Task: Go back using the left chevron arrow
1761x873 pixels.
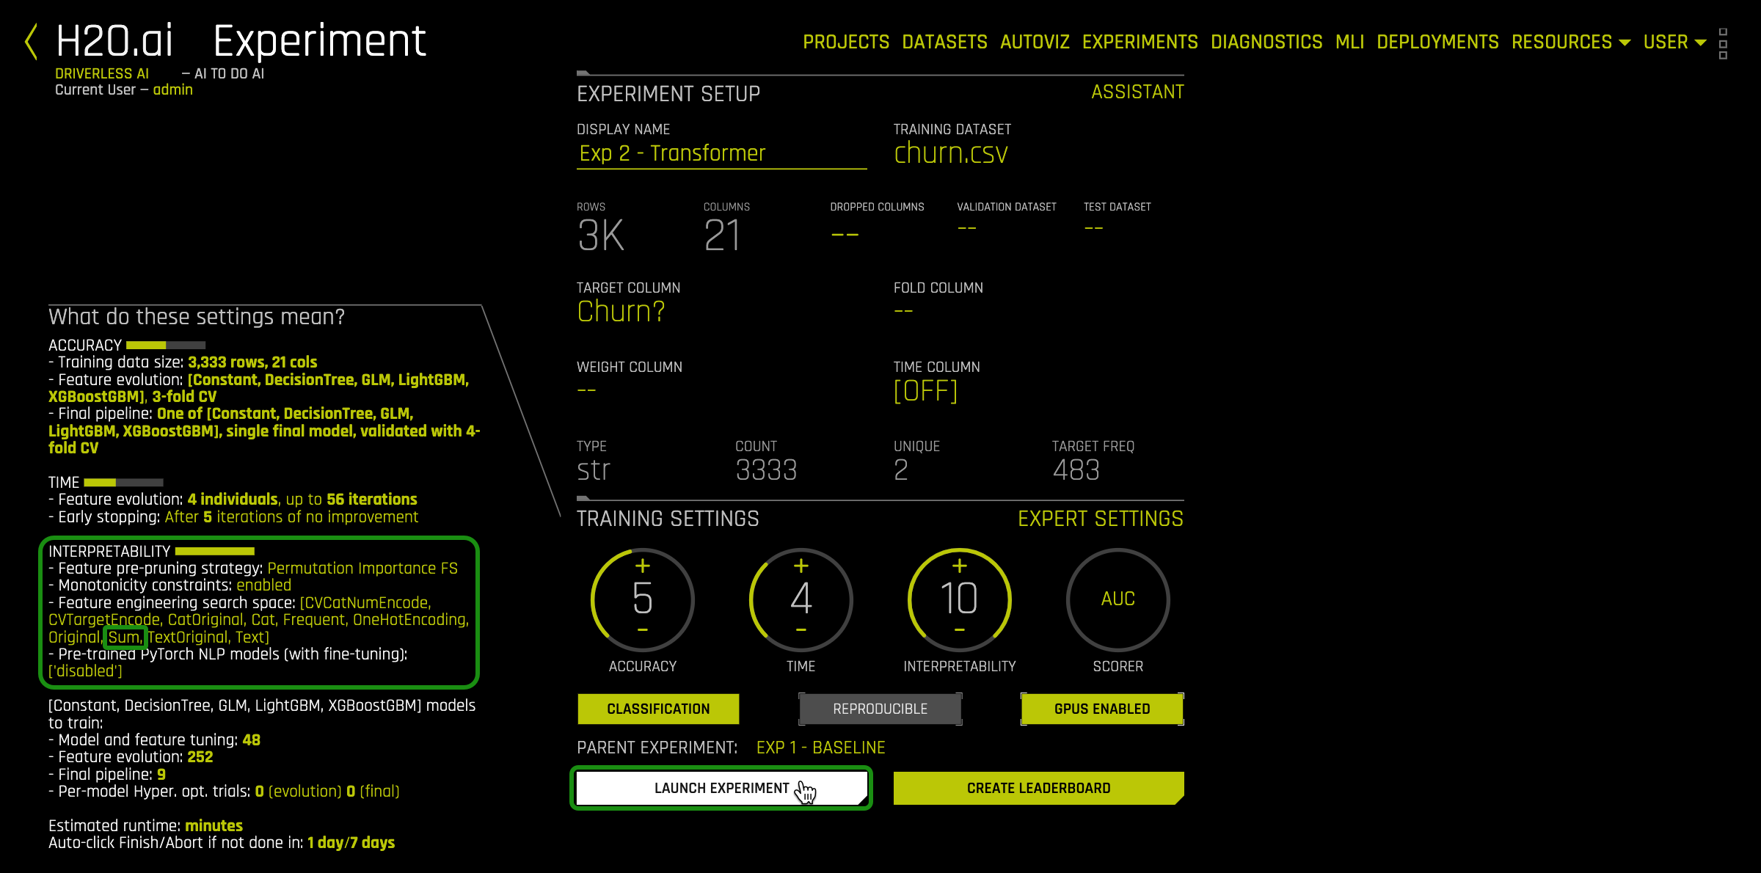Action: click(x=31, y=41)
